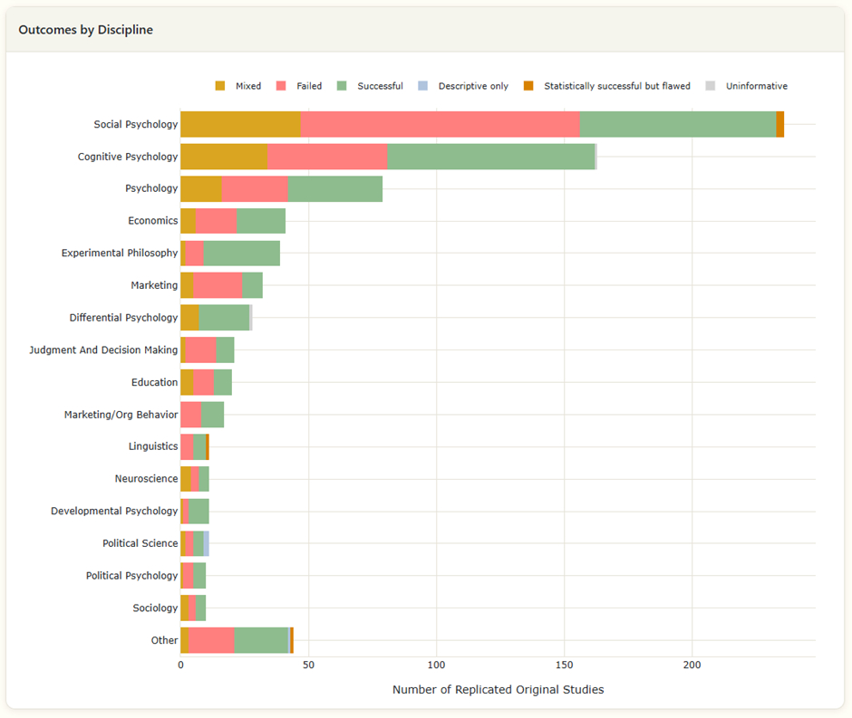Click the orange flawed segment of Social Psychology
Screen dimensions: 852x718
(779, 124)
